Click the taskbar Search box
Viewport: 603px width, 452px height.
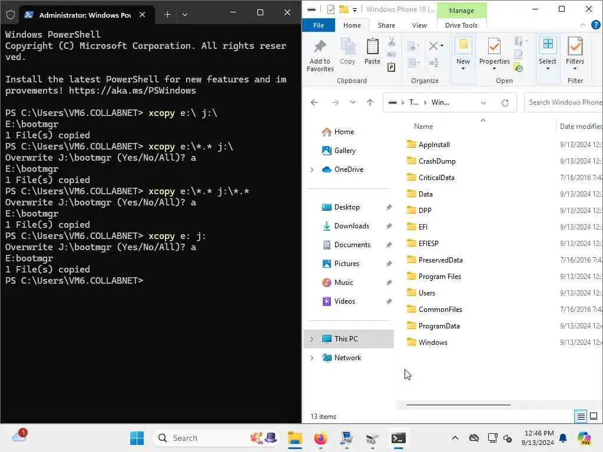[216, 438]
